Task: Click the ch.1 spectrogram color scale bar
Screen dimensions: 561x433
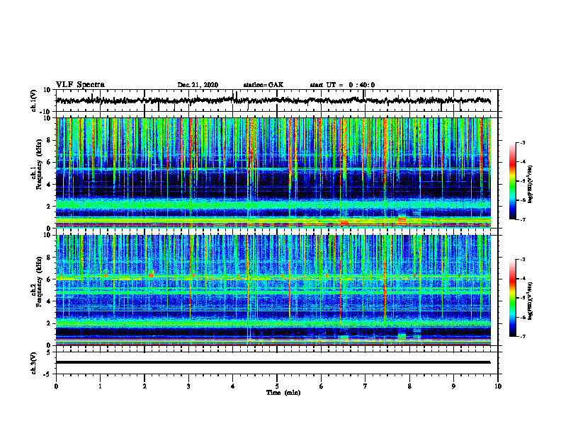Action: [x=513, y=181]
